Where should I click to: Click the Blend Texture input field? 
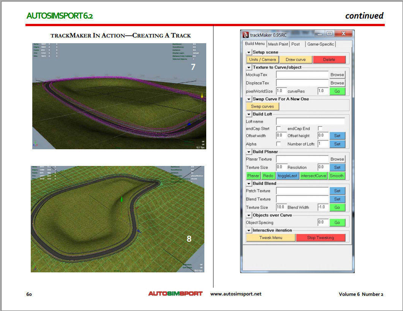(x=302, y=199)
